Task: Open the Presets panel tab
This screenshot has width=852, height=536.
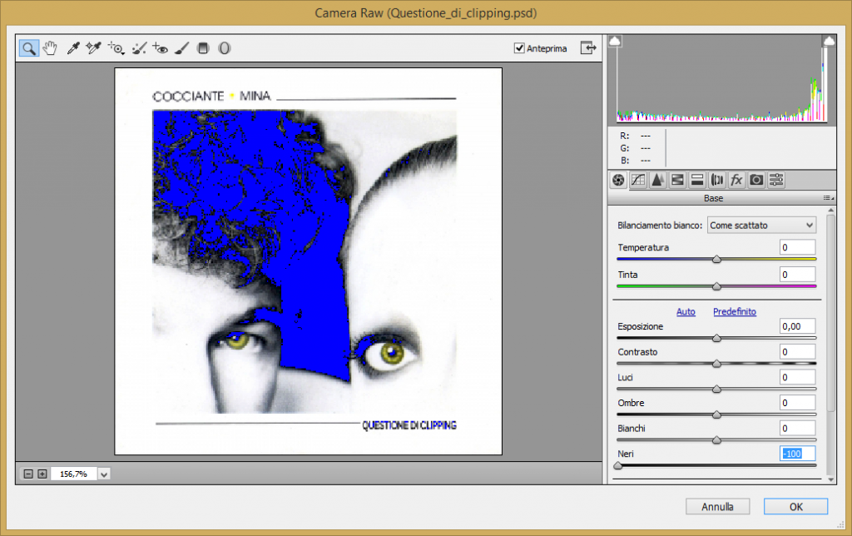Action: pos(776,180)
